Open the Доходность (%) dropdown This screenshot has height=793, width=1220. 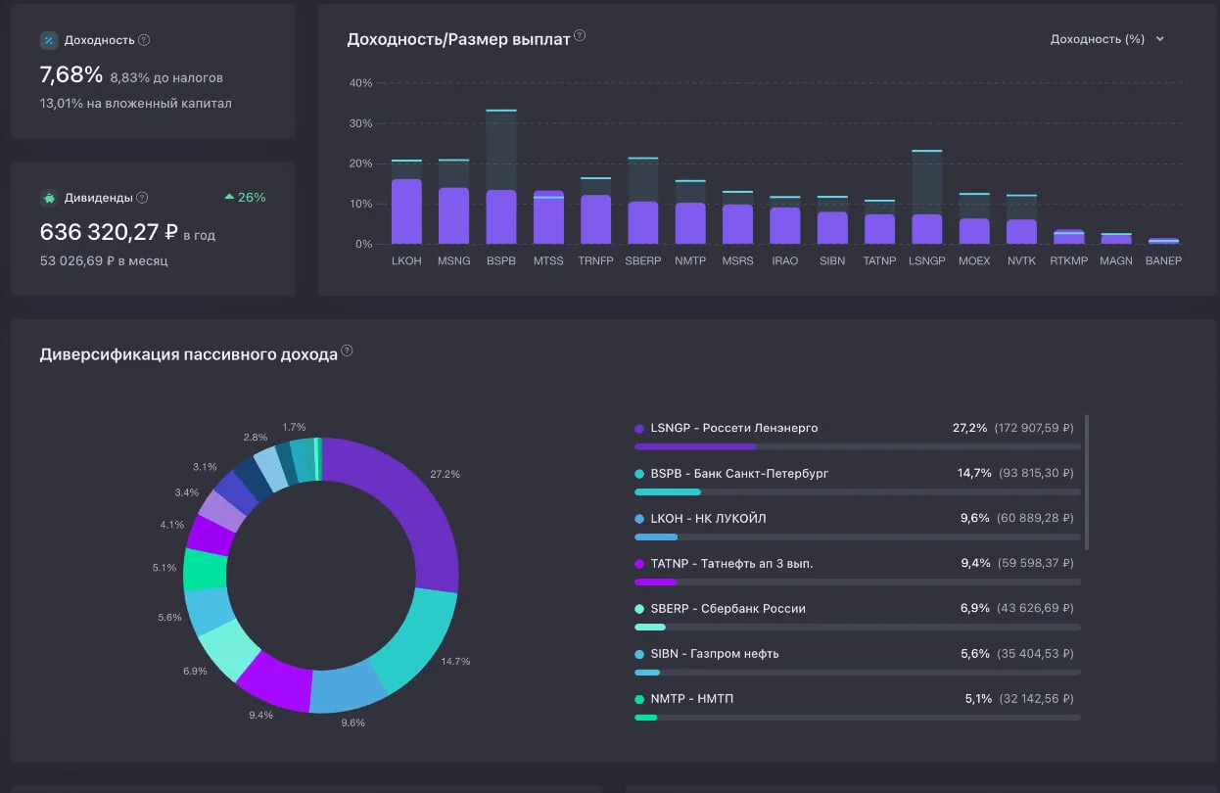click(1106, 39)
